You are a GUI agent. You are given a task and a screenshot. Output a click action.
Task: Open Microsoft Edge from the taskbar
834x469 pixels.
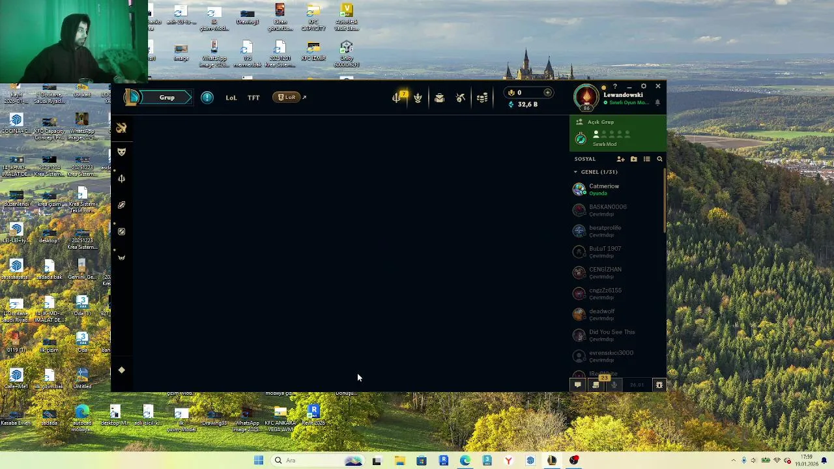pos(465,461)
